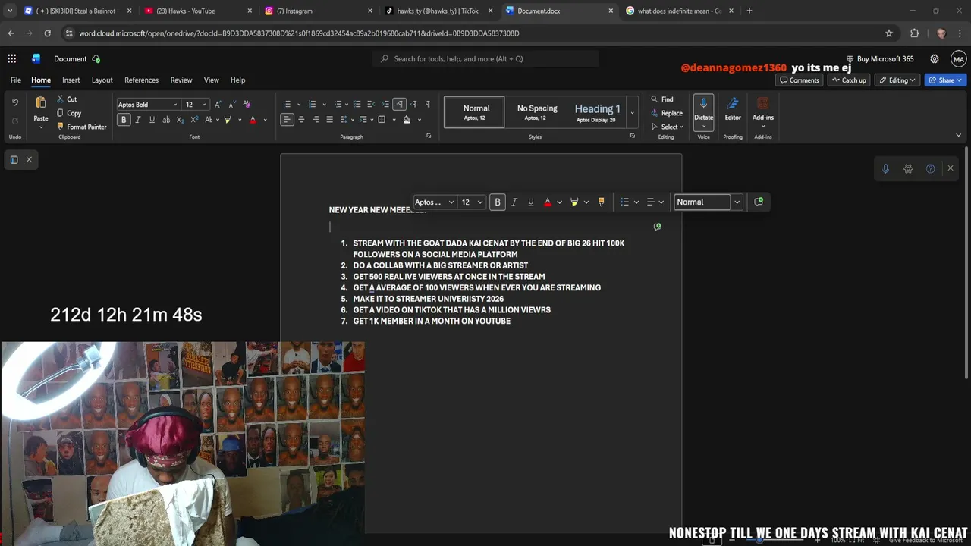Open the mini toolbar font size dropdown
The image size is (971, 546).
click(x=480, y=202)
